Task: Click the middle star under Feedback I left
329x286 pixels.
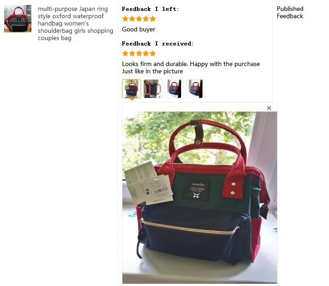Action: coord(139,19)
